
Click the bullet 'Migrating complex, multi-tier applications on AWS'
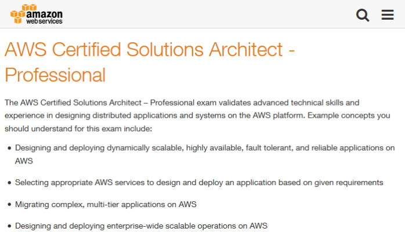[x=106, y=204]
